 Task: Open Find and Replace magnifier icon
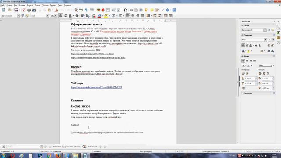[76, 10]
